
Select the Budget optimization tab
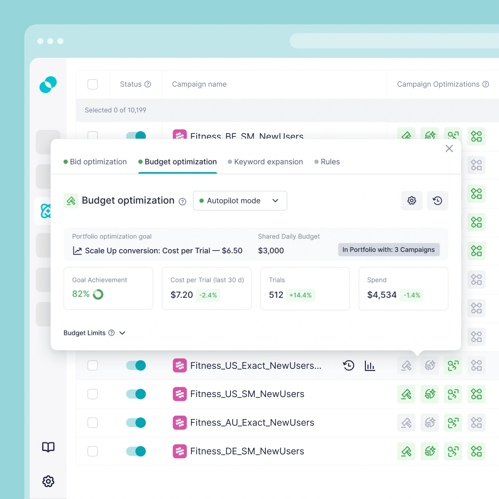pyautogui.click(x=178, y=162)
